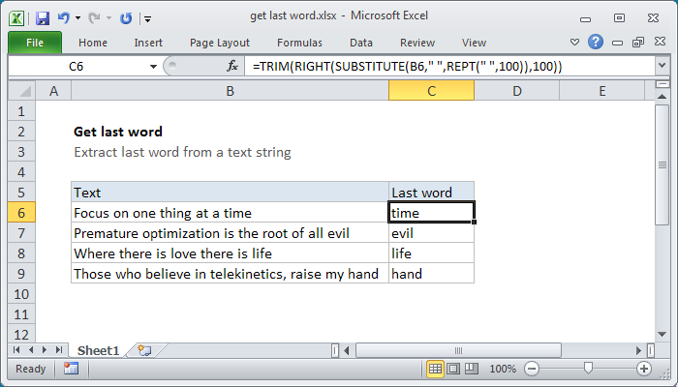This screenshot has width=678, height=387.
Task: Switch to Page Layout view icon
Action: pyautogui.click(x=453, y=369)
